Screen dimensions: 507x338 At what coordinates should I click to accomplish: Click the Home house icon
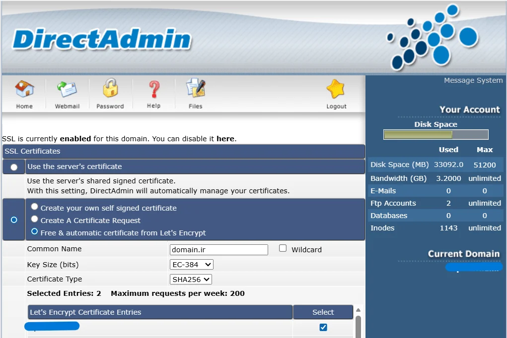pyautogui.click(x=24, y=90)
